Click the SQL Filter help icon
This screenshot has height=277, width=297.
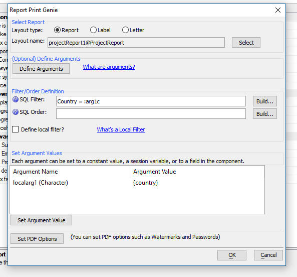(x=16, y=99)
